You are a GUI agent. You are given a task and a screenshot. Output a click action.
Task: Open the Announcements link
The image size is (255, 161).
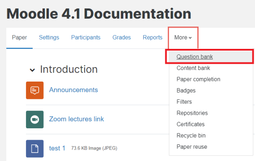click(74, 90)
